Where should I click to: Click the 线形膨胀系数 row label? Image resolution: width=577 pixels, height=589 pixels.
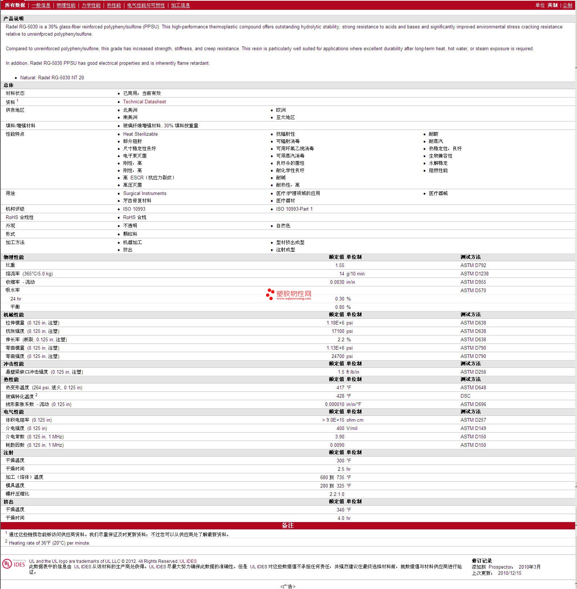click(38, 404)
